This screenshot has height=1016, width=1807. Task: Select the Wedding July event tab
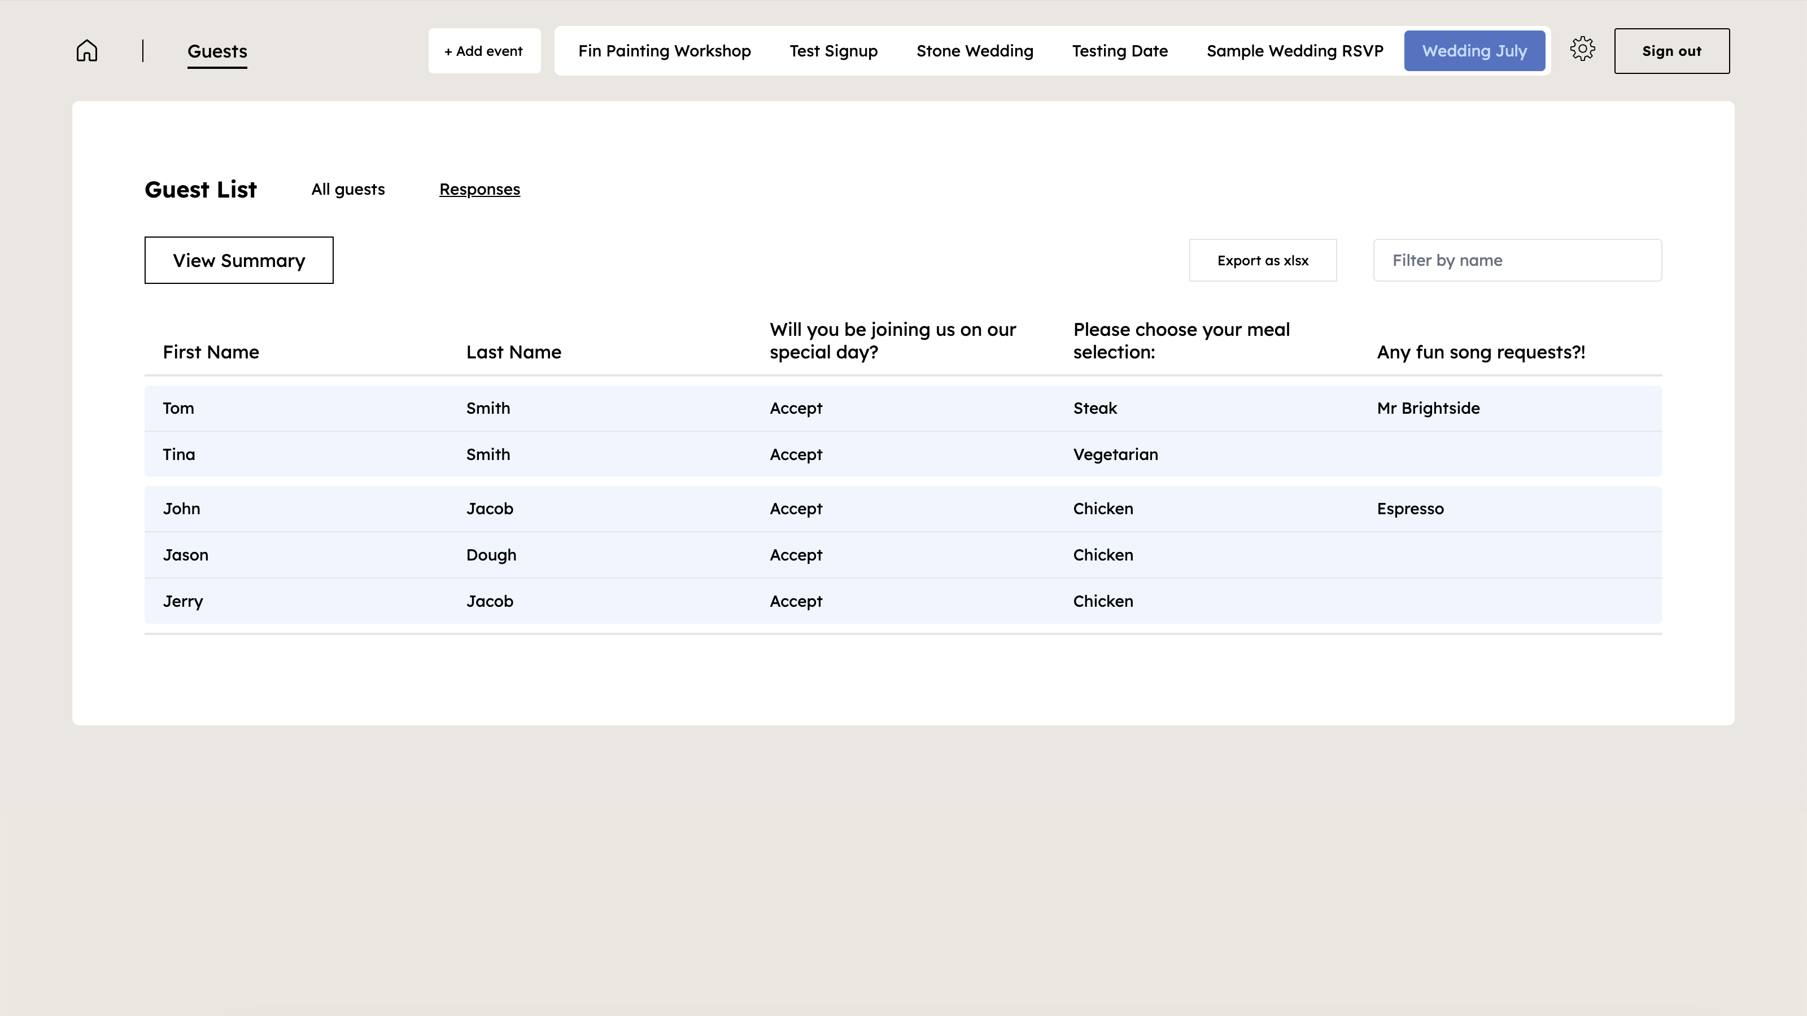[x=1474, y=50]
